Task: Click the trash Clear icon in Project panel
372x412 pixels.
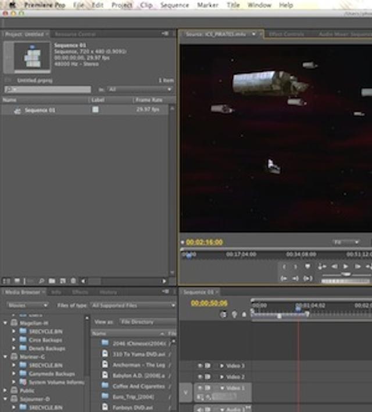Action: [73, 281]
